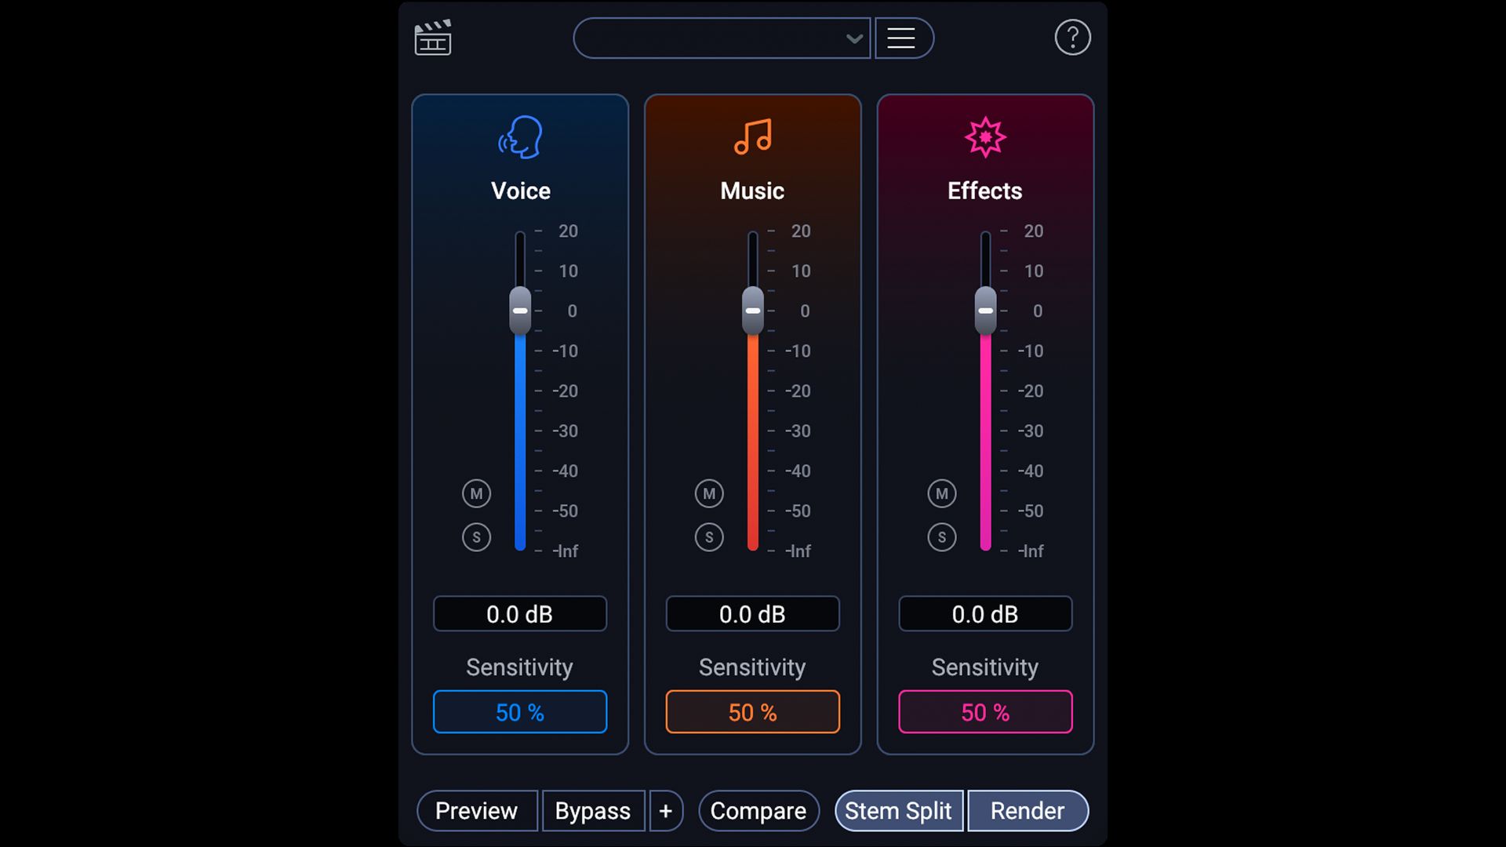Open the hamburger options menu
Image resolution: width=1506 pixels, height=847 pixels.
point(904,38)
